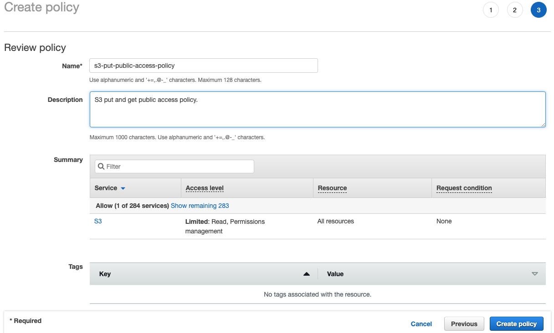Click the Access level column header
This screenshot has width=554, height=333.
pos(205,188)
